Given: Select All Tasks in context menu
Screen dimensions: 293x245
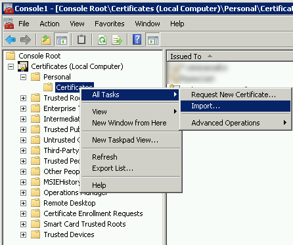Looking at the screenshot, I should [131, 95].
